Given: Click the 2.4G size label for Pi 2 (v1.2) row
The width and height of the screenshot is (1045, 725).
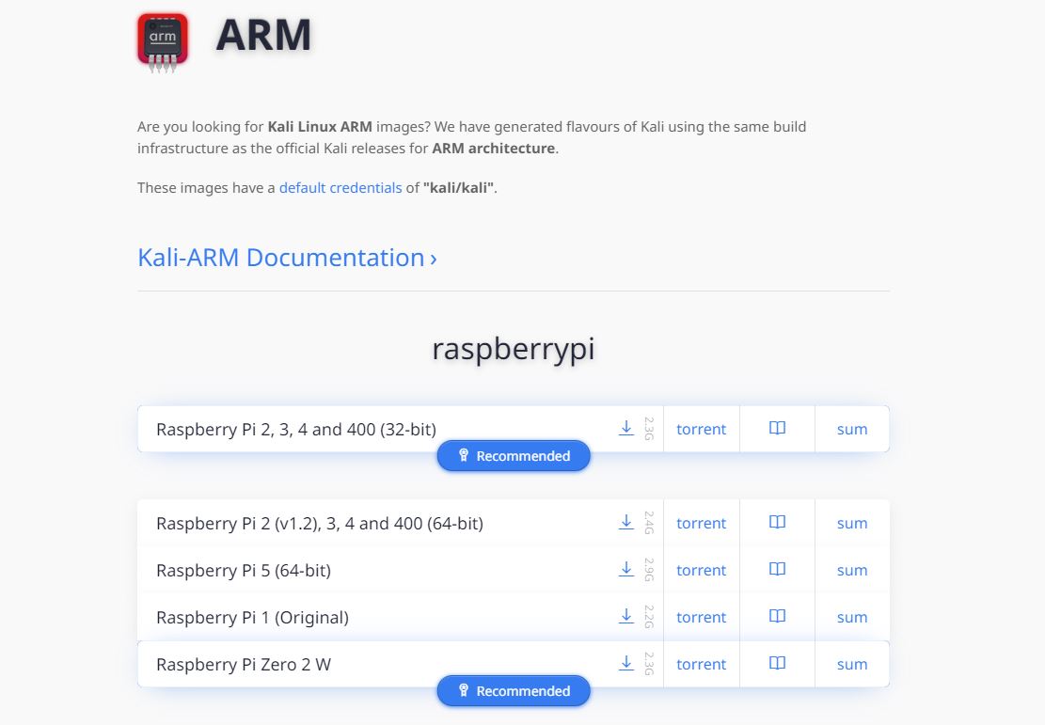Looking at the screenshot, I should tap(648, 523).
